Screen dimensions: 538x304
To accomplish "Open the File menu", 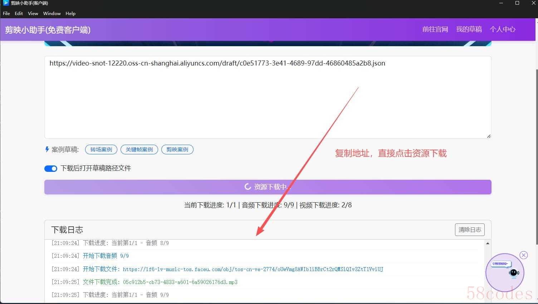I will [x=6, y=13].
